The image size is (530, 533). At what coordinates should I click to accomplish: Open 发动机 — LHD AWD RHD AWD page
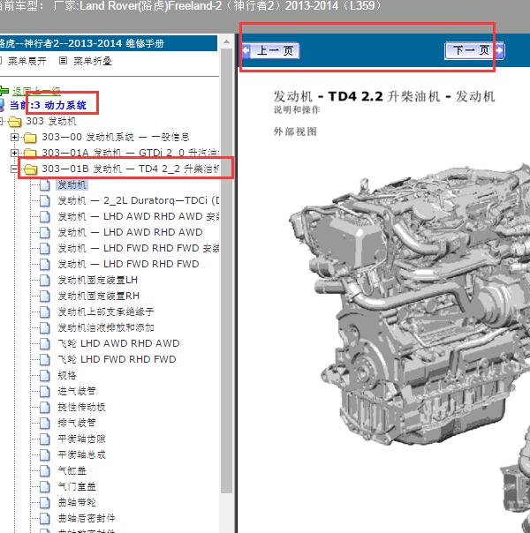click(x=130, y=232)
